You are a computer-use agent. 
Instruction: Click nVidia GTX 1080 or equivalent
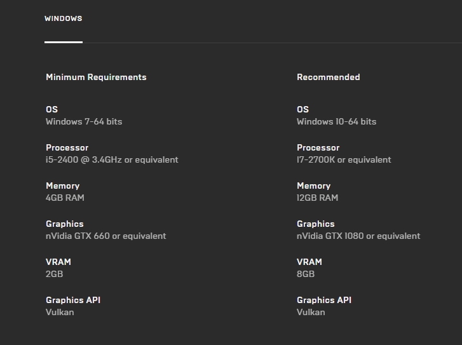click(358, 236)
